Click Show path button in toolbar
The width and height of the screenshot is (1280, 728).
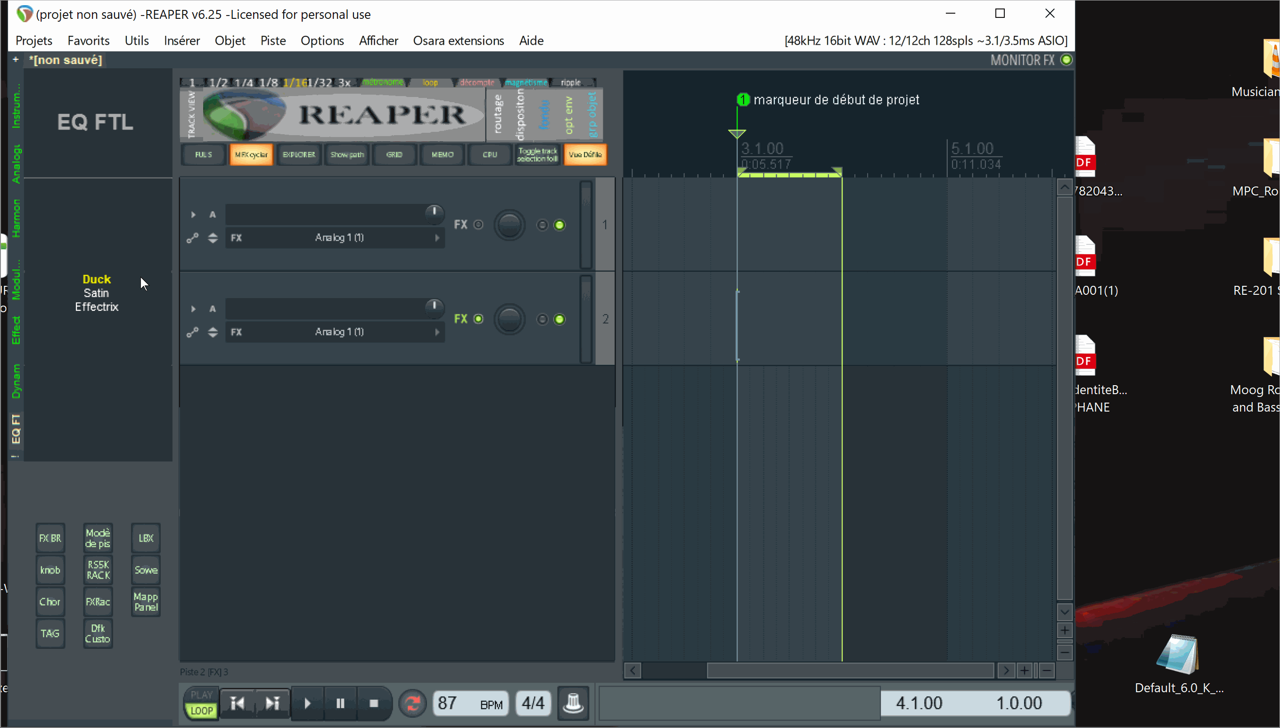pos(346,154)
